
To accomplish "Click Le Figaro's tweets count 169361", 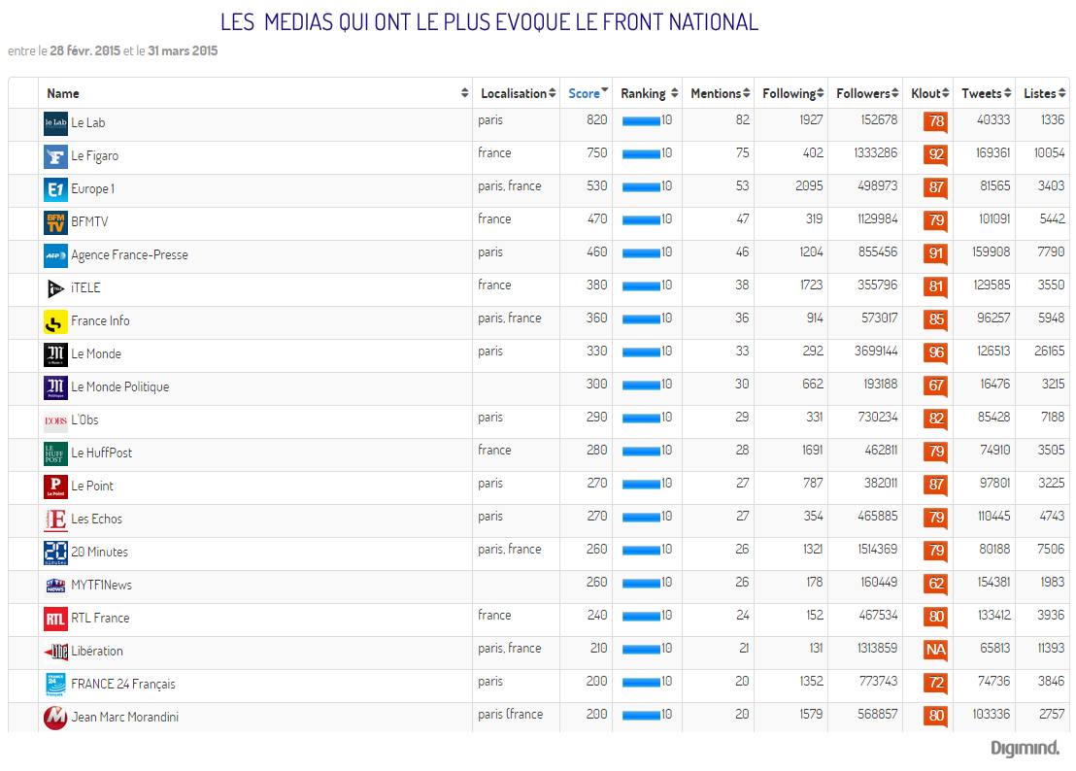I will 992,153.
